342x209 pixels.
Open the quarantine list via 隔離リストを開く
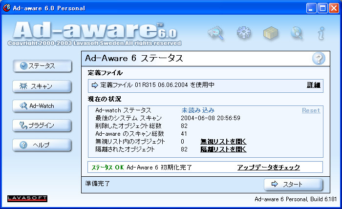pos(223,149)
